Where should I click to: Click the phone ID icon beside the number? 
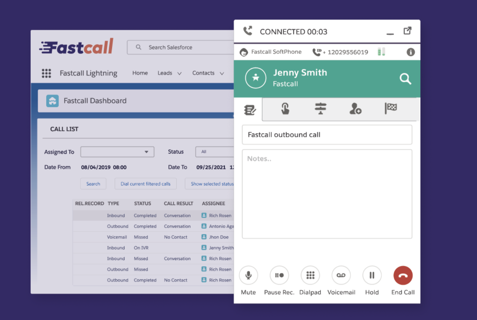[x=317, y=52]
